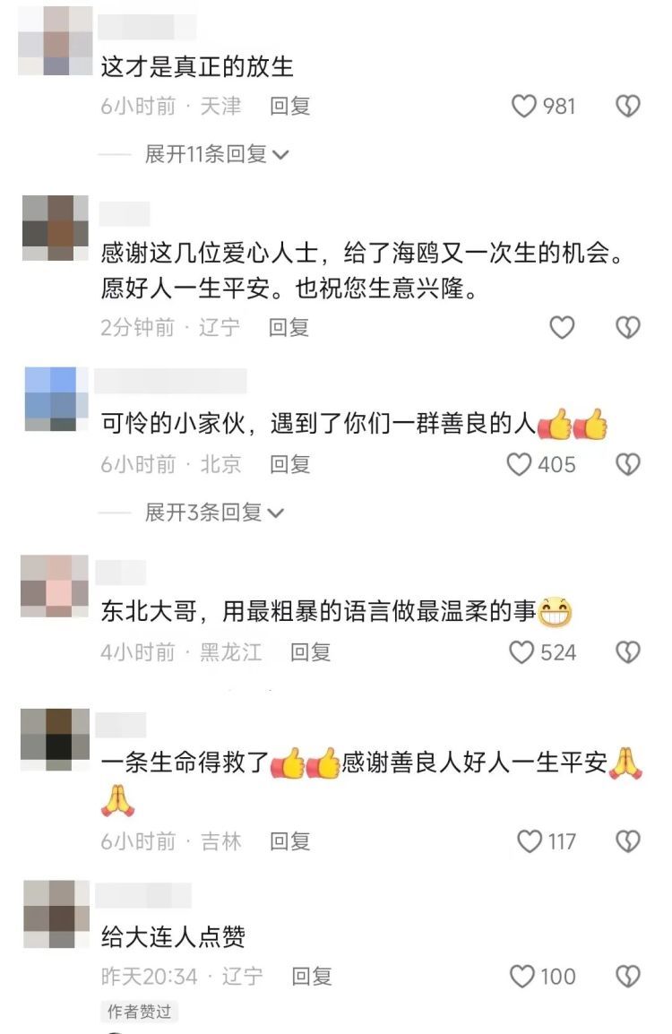This screenshot has width=672, height=1034.
Task: Dislike the Heilongjiang comment with 524 likes
Action: click(x=627, y=652)
